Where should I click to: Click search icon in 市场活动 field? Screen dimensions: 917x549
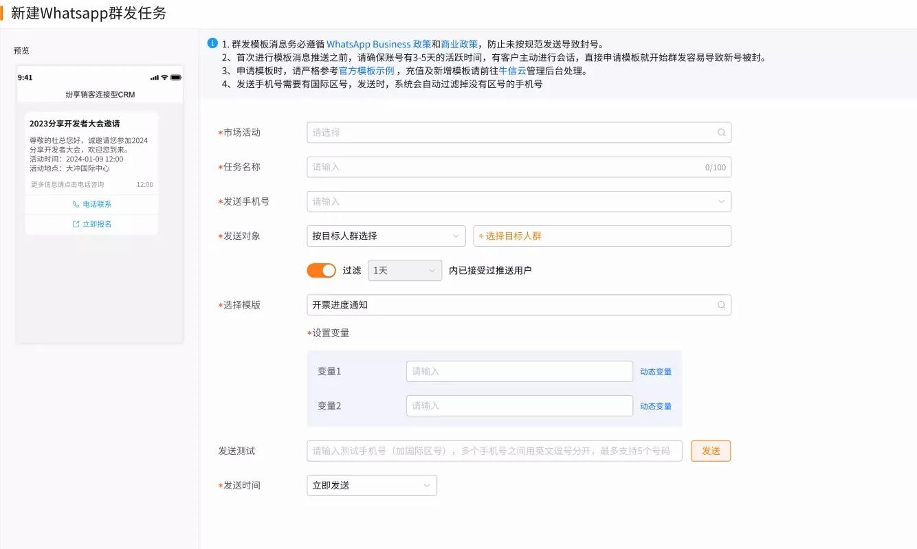(x=721, y=133)
